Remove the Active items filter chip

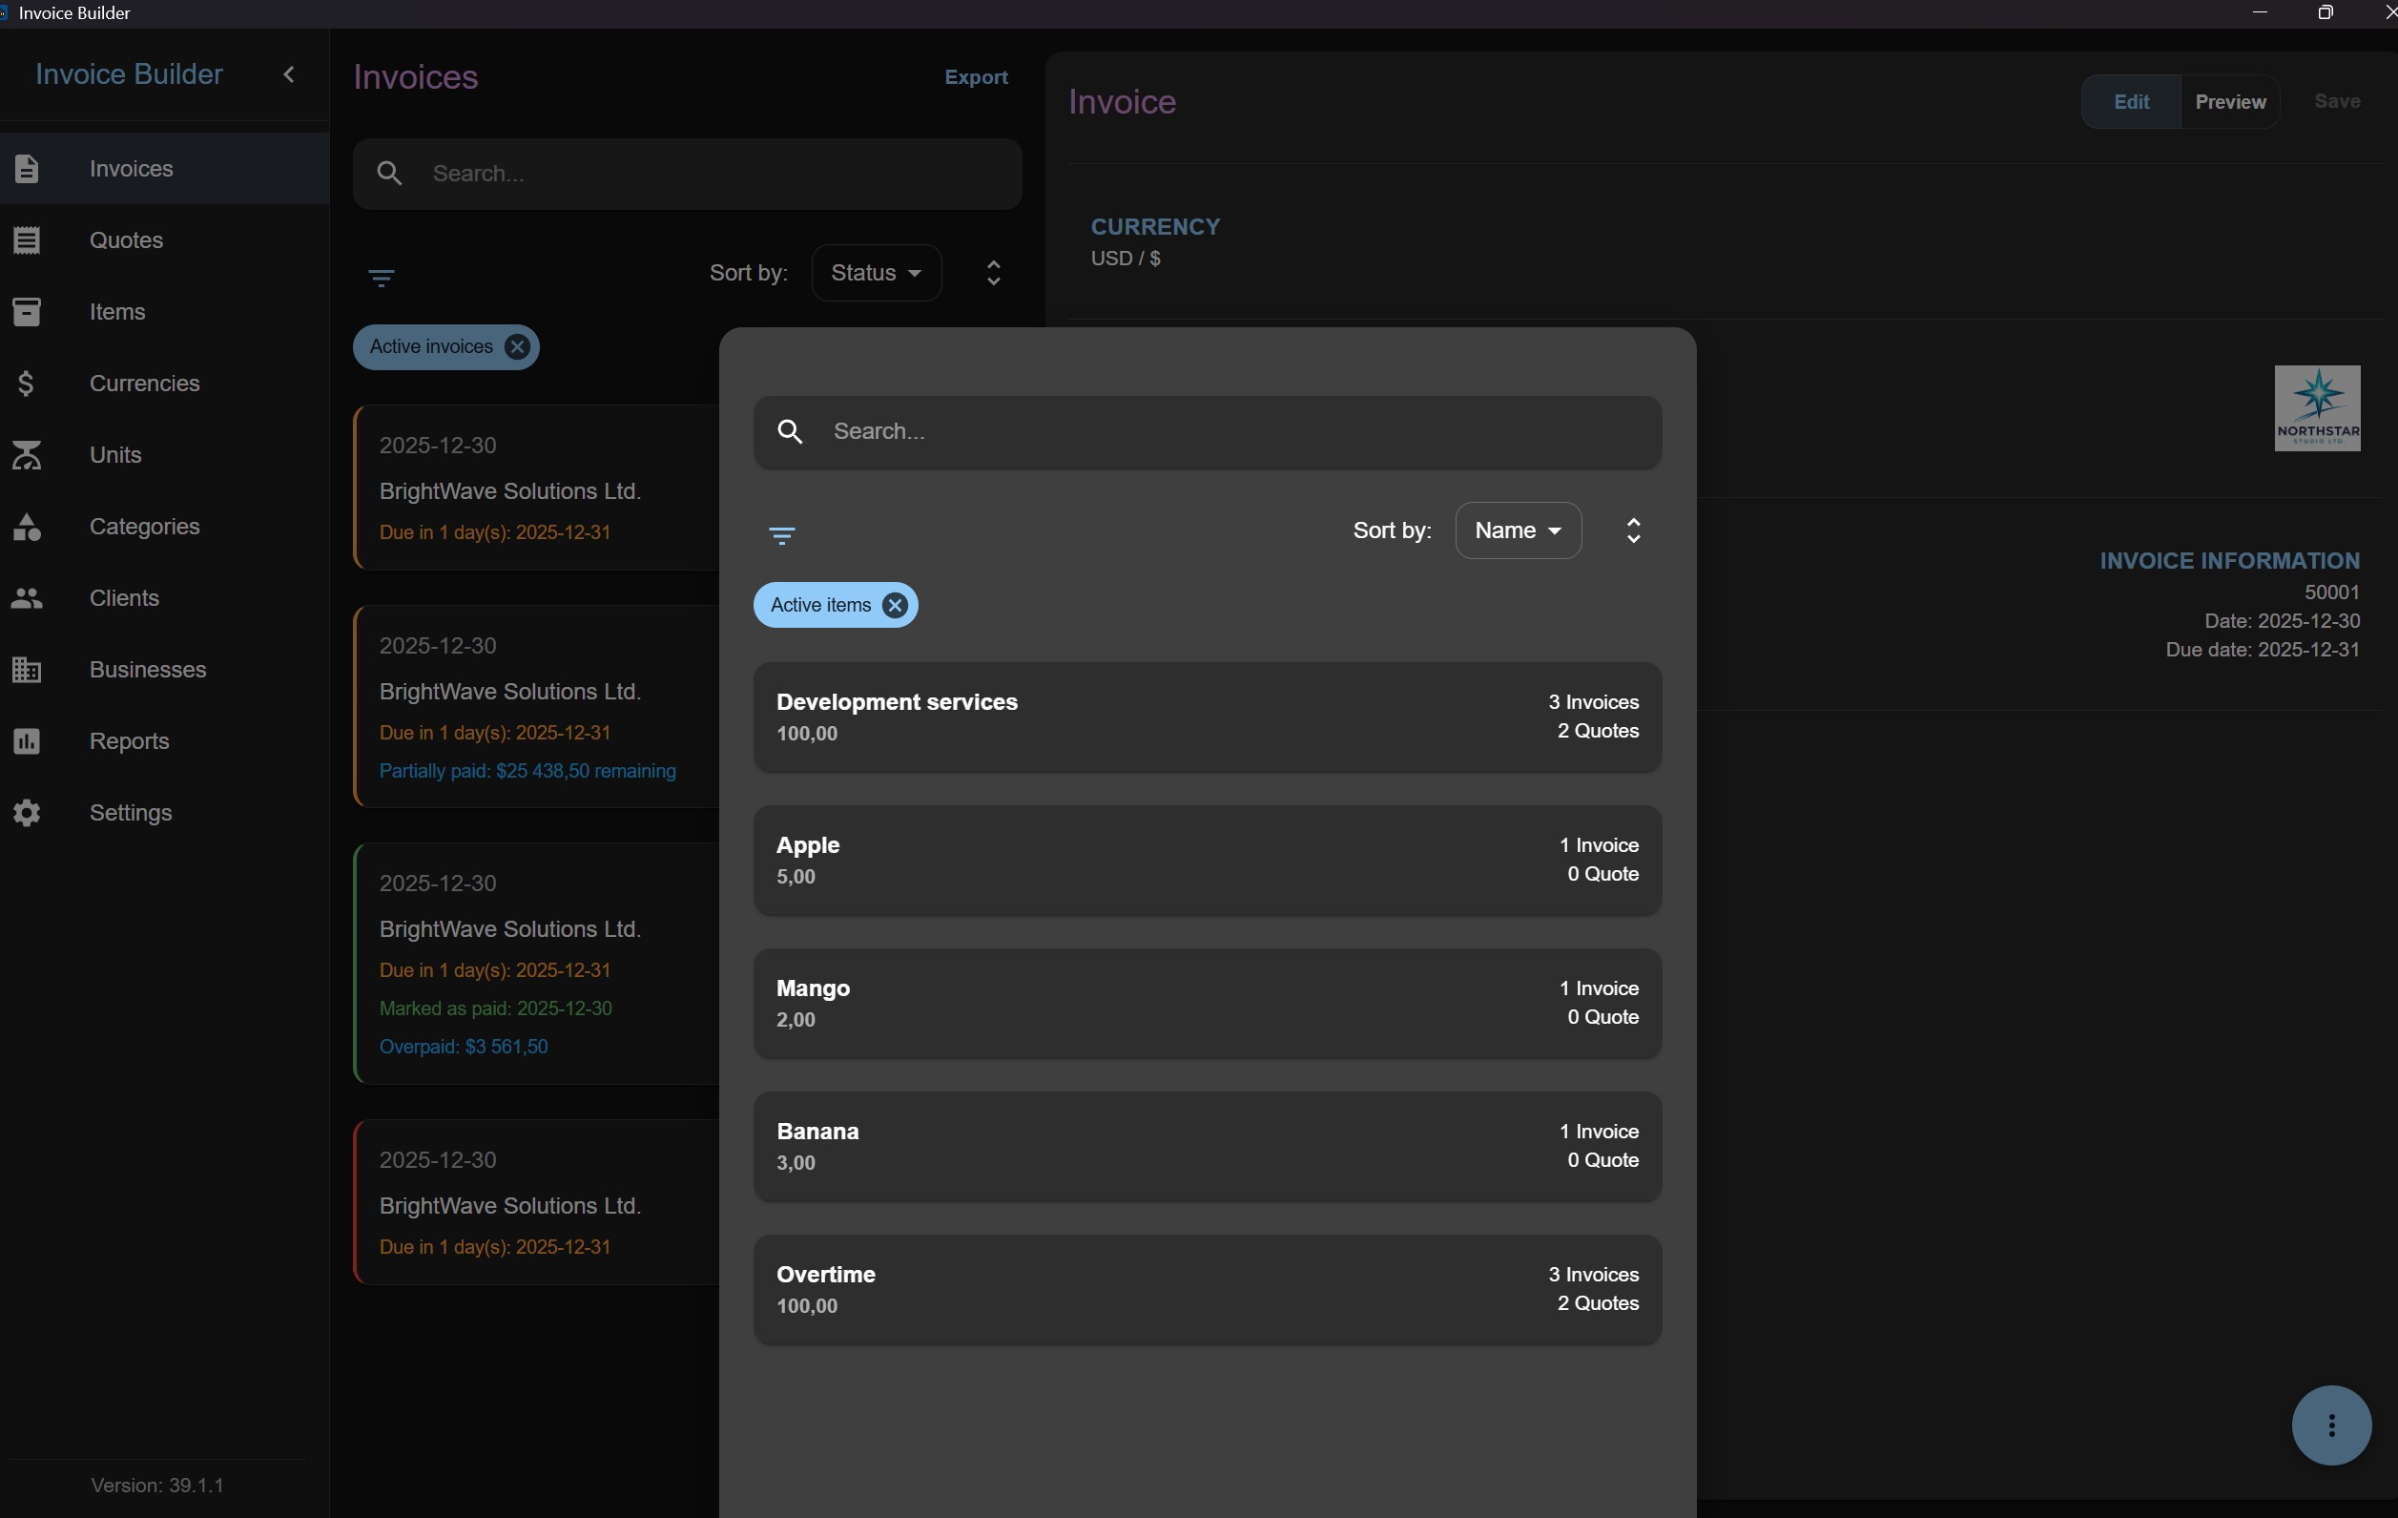(896, 606)
